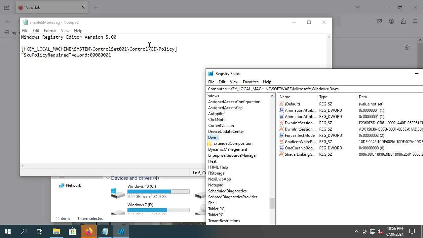Click the GradientWhitePi... string value icon
Viewport: 423px width, 238px height.
pos(282,142)
